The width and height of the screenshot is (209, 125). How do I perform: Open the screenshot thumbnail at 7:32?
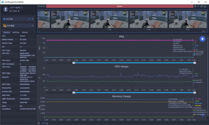[x=70, y=20]
